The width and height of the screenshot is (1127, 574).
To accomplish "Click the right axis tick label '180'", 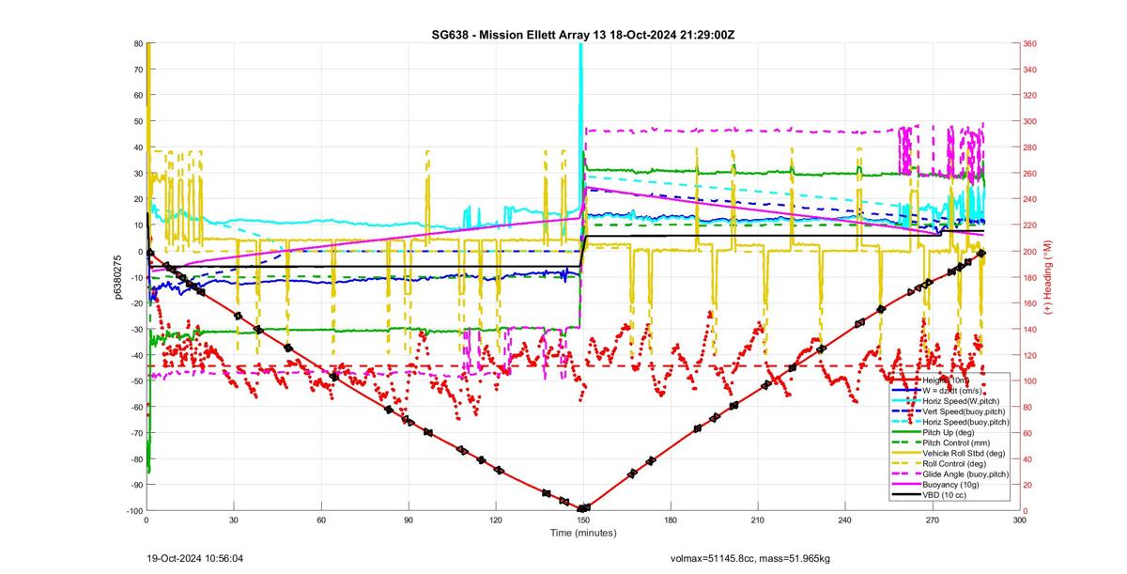I will pyautogui.click(x=1031, y=277).
